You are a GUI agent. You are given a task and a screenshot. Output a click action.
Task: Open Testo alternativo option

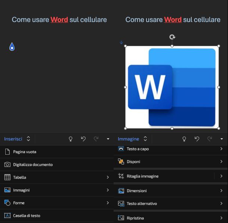(x=171, y=204)
